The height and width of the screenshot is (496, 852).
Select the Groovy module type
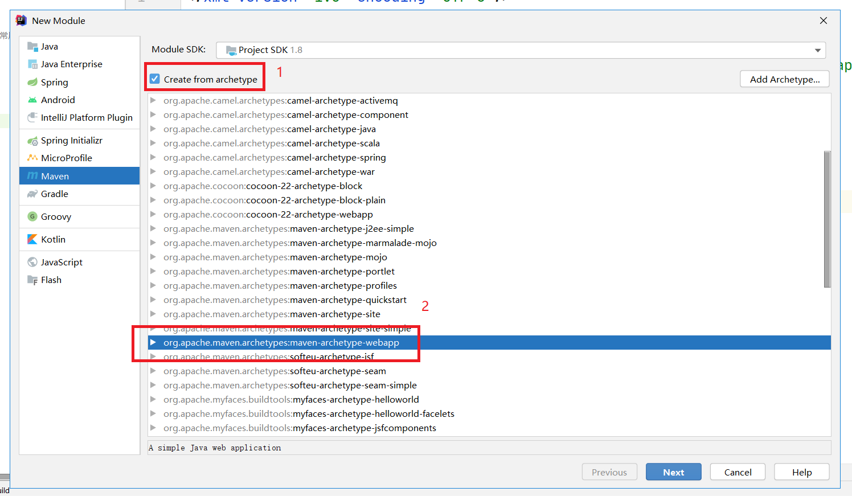80,216
